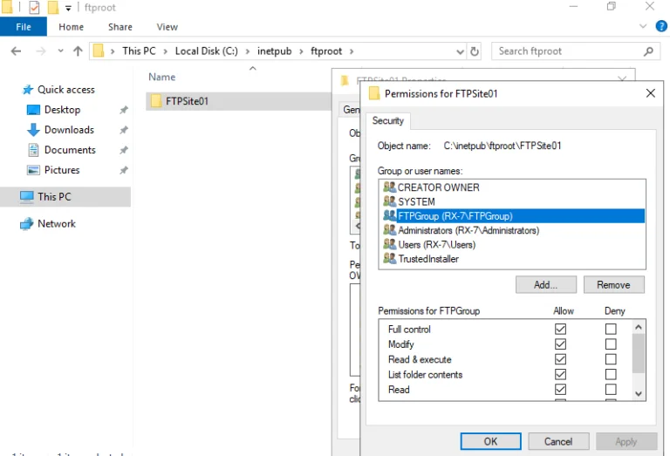Viewport: 670px width, 456px height.
Task: Expand the chevron after This PC breadcrumb
Action: 166,51
